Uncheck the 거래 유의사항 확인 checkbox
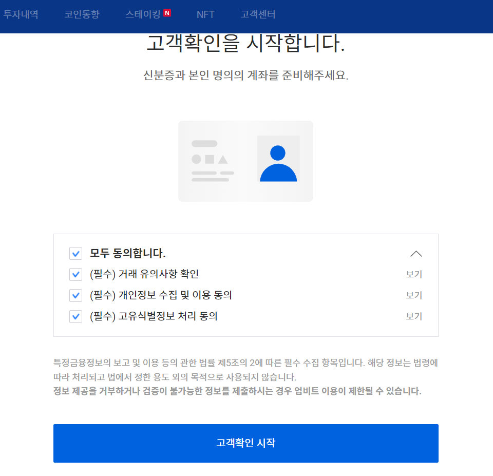The width and height of the screenshot is (493, 476). tap(76, 274)
